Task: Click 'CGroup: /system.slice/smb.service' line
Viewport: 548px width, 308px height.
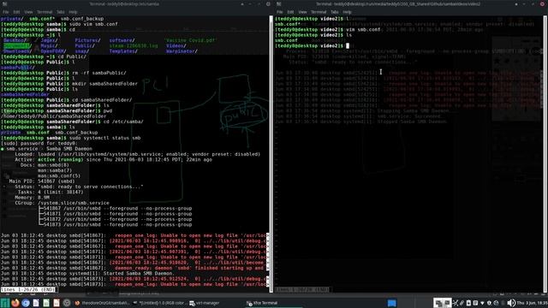Action: [62, 203]
